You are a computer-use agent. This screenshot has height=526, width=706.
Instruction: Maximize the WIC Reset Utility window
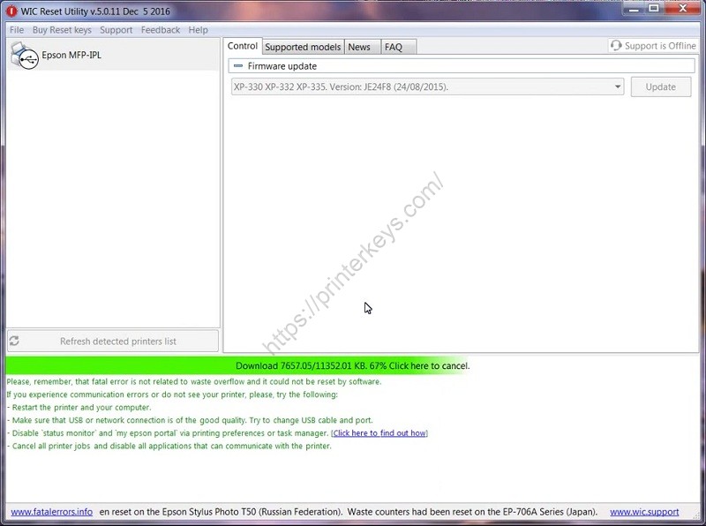[x=654, y=9]
